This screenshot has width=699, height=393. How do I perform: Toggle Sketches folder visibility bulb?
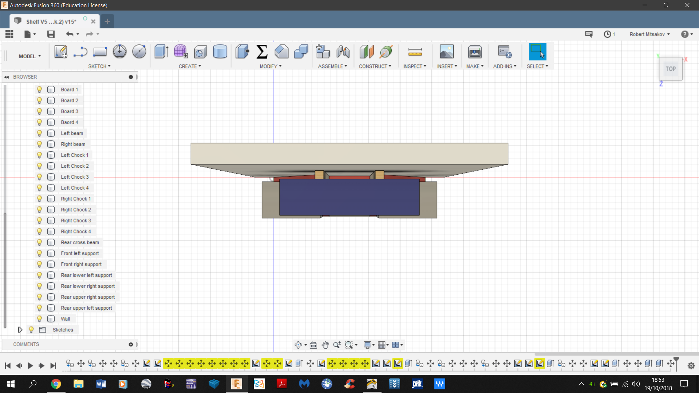(x=31, y=330)
